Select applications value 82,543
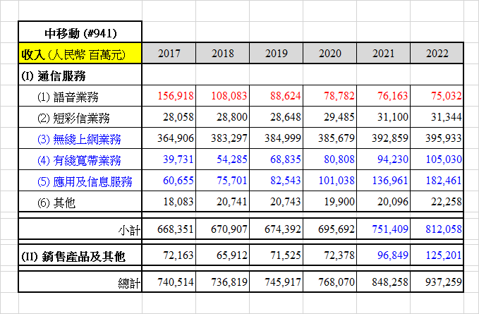The width and height of the screenshot is (479, 314). [285, 181]
